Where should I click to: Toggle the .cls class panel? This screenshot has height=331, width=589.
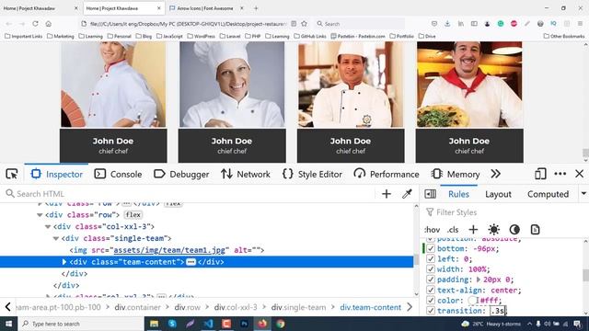click(453, 229)
